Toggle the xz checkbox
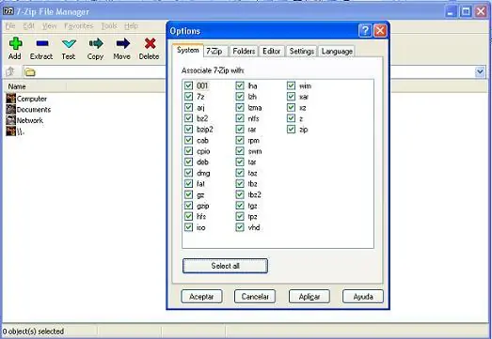492x339 pixels. 292,107
